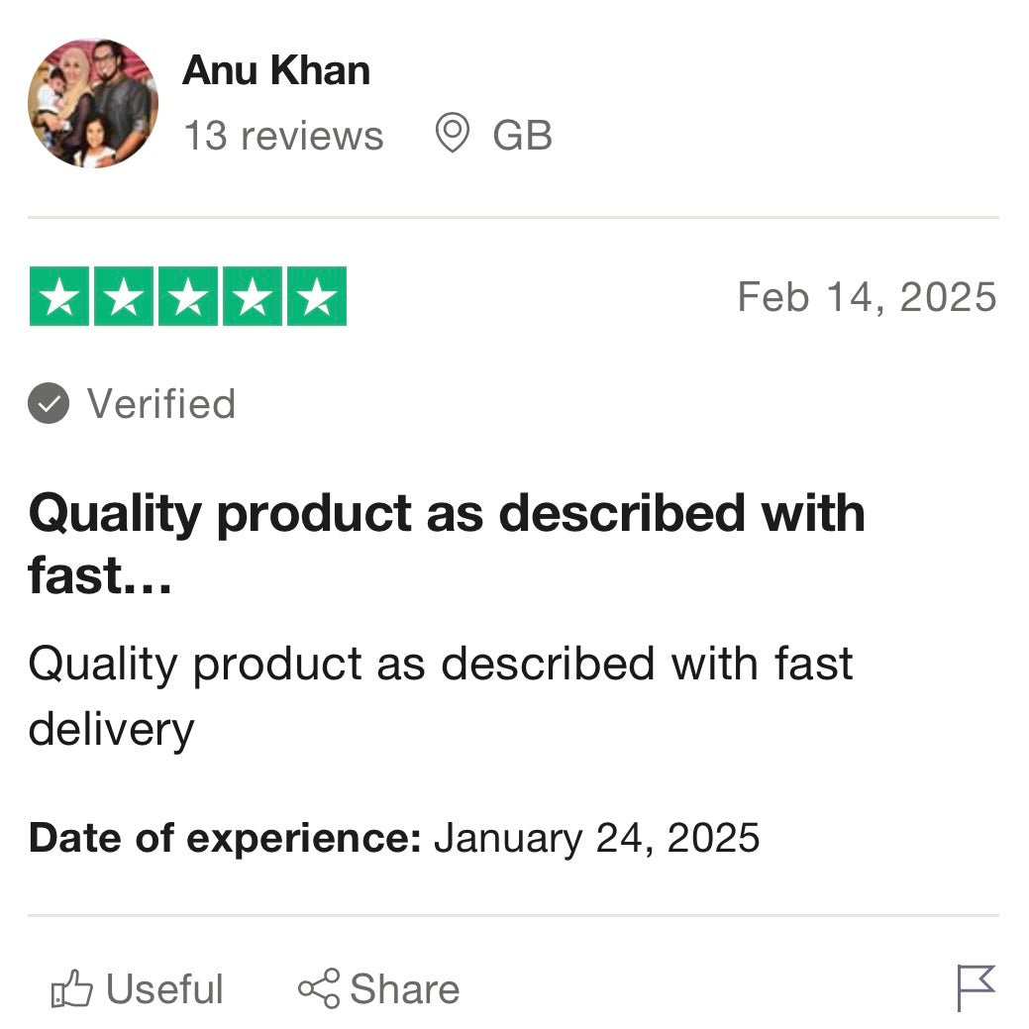The width and height of the screenshot is (1029, 1029).
Task: Click the Verified checkmark badge icon
Action: point(49,404)
